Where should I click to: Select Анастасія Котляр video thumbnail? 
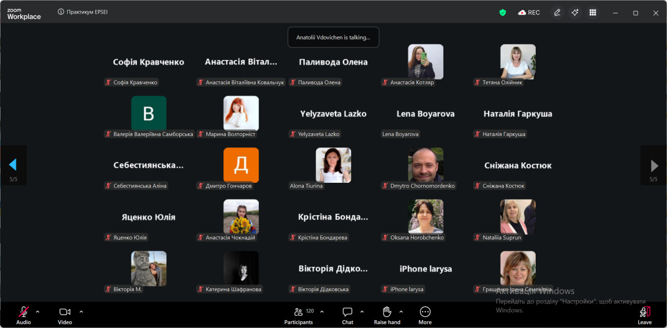pos(425,61)
